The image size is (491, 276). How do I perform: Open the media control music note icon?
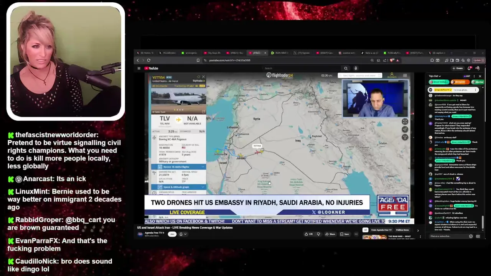(x=447, y=60)
